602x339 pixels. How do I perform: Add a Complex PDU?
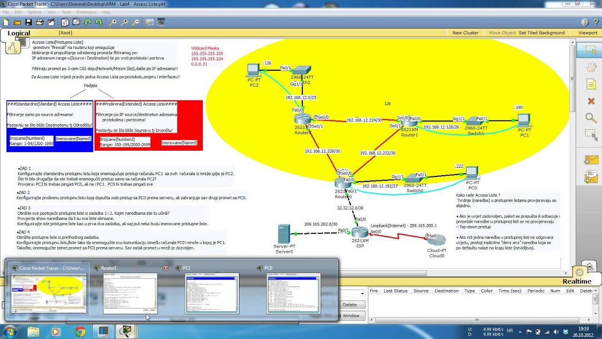(x=590, y=177)
